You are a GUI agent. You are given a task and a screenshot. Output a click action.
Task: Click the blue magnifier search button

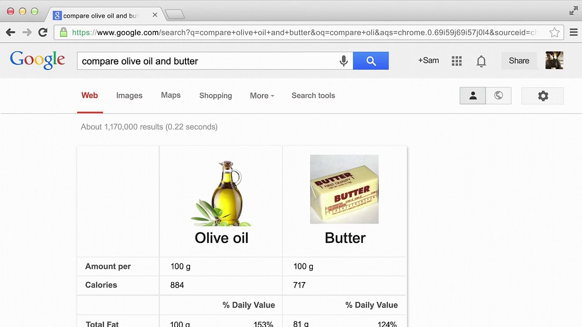(371, 61)
